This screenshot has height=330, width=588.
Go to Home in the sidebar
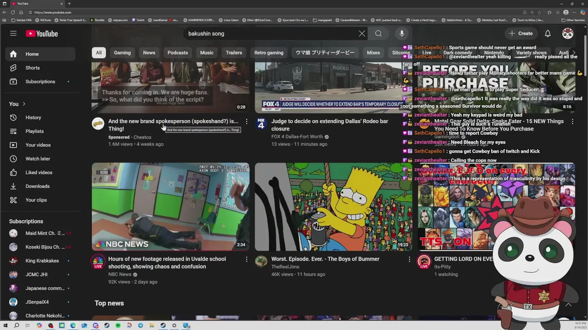(40, 54)
